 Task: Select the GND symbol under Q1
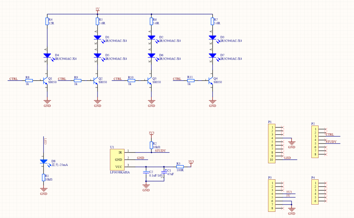[x=47, y=103]
